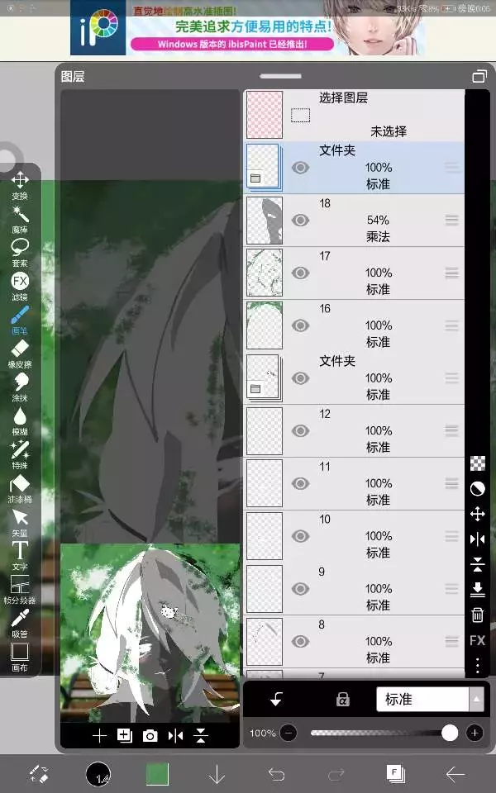This screenshot has height=793, width=496.
Task: Select the Vector (矢量) arrow tool
Action: 20,522
